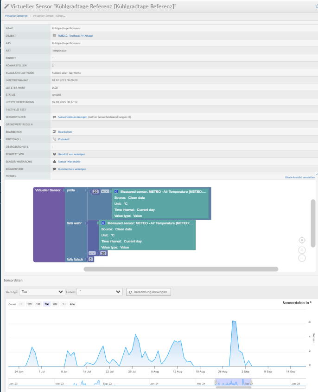318x392 pixels.
Task: Click the Summe aller Tag Werte value
Action: [x=66, y=73]
